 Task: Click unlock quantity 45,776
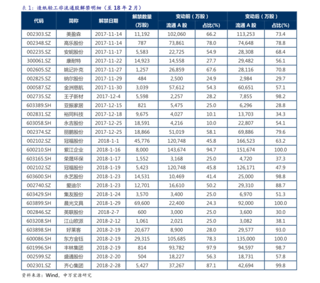pos(142,141)
